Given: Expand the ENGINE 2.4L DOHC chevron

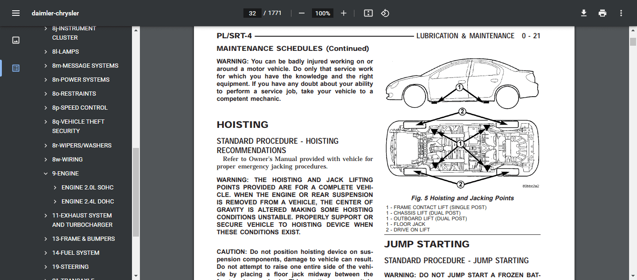Looking at the screenshot, I should (x=55, y=202).
